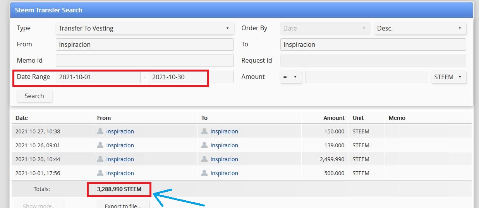Open From inspiracion link in 2021-10-01 row
479x208 pixels.
(120, 173)
